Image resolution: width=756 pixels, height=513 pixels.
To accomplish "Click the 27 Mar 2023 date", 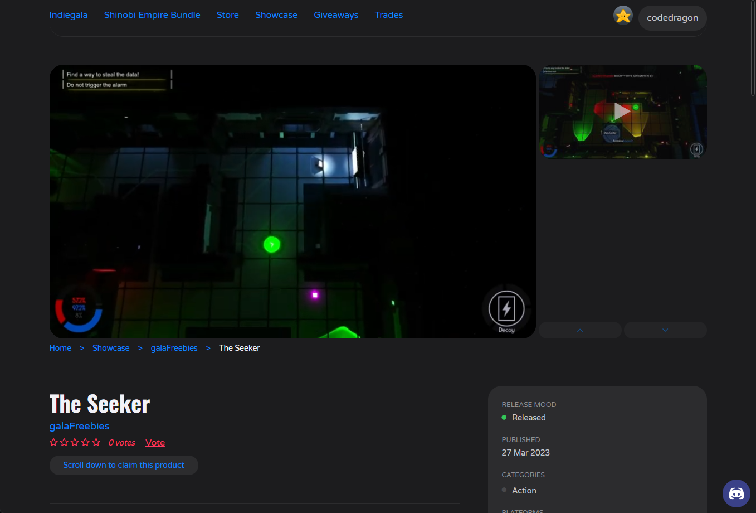I will tap(525, 453).
